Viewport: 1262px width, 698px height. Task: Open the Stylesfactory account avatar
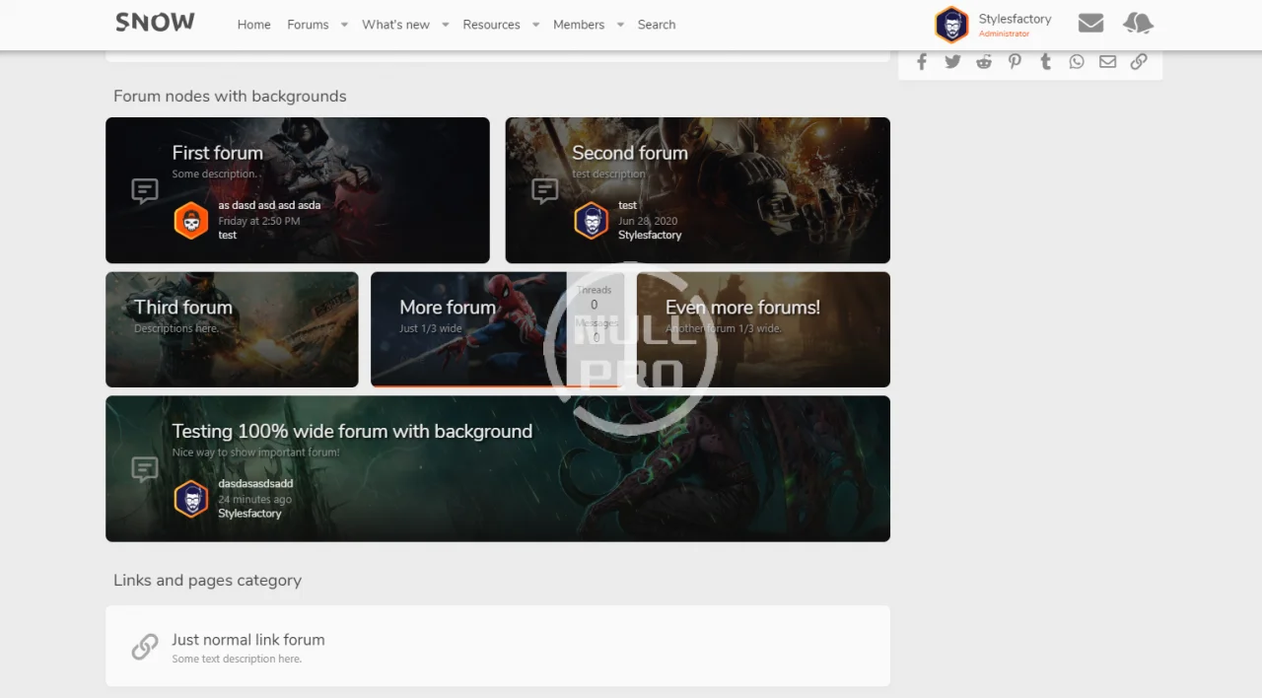pyautogui.click(x=951, y=25)
